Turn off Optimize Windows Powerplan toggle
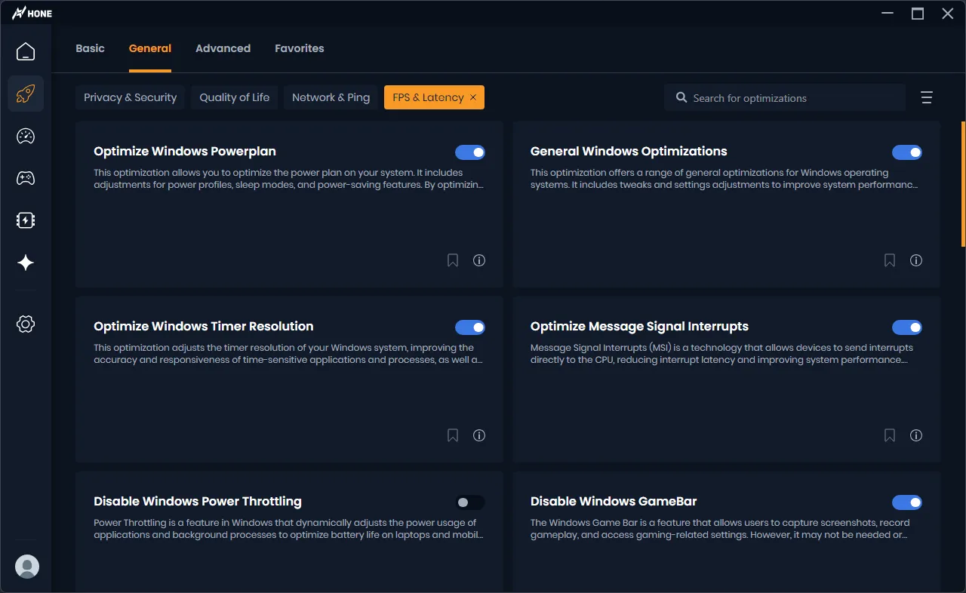The height and width of the screenshot is (593, 966). point(469,152)
